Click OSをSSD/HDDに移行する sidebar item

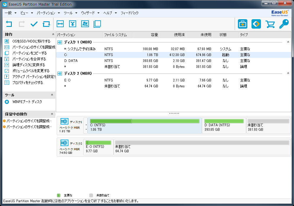pos(31,41)
